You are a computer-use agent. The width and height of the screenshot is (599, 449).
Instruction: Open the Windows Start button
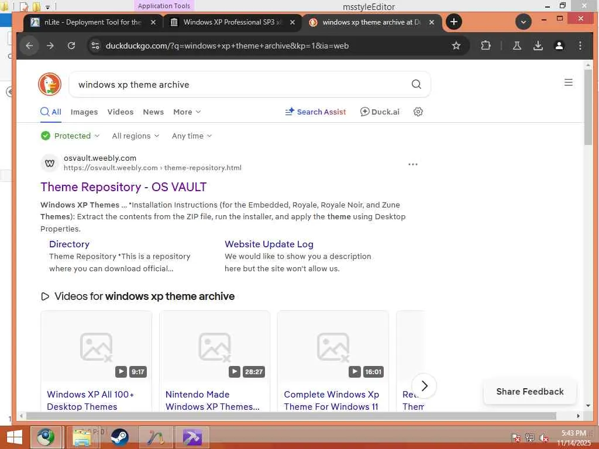coord(14,437)
